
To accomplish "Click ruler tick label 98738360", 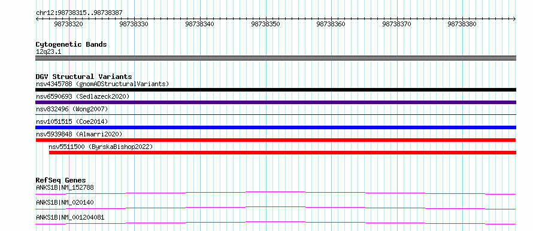I will click(x=331, y=25).
